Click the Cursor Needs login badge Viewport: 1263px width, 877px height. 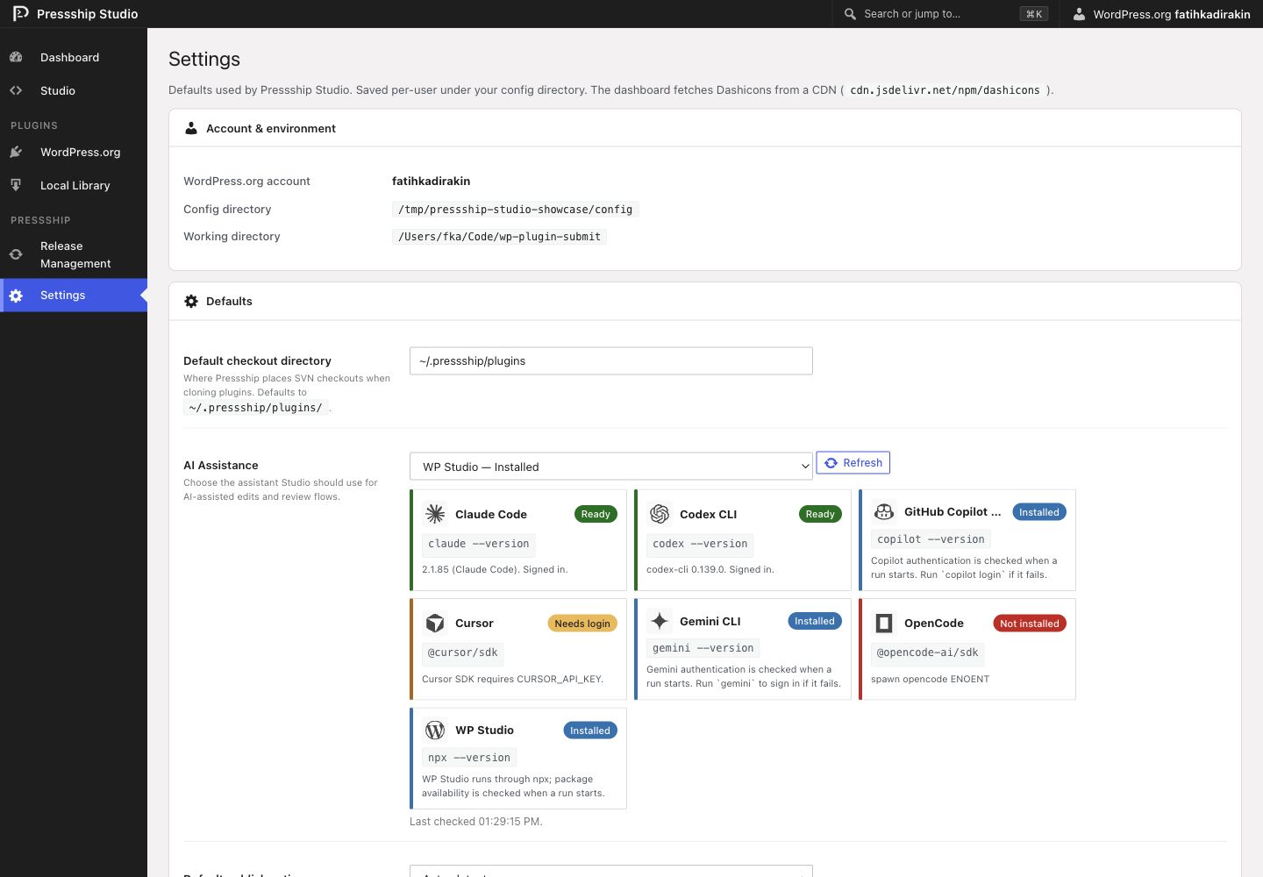[582, 624]
